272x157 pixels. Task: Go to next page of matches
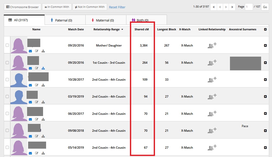[226, 7]
